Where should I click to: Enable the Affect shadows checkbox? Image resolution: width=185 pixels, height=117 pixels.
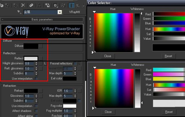click(36, 111)
